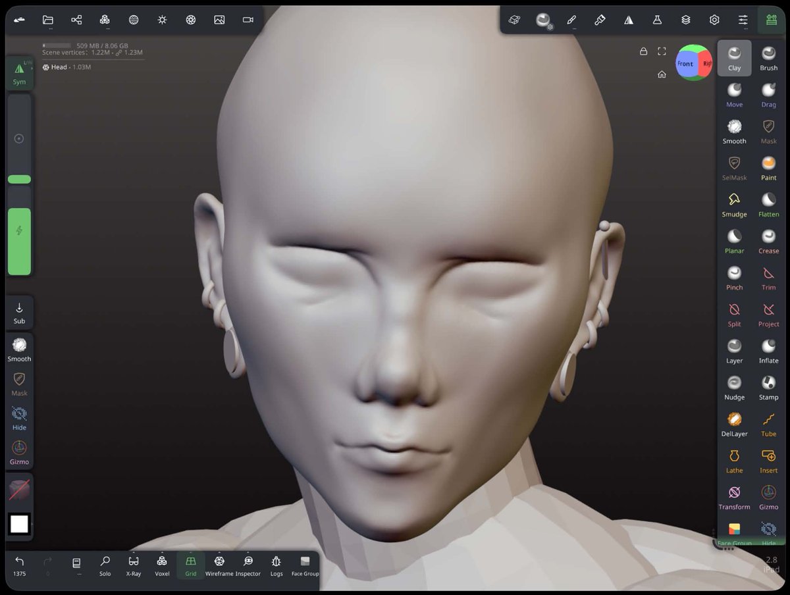Open the Background image menu
This screenshot has width=790, height=595.
[x=219, y=20]
